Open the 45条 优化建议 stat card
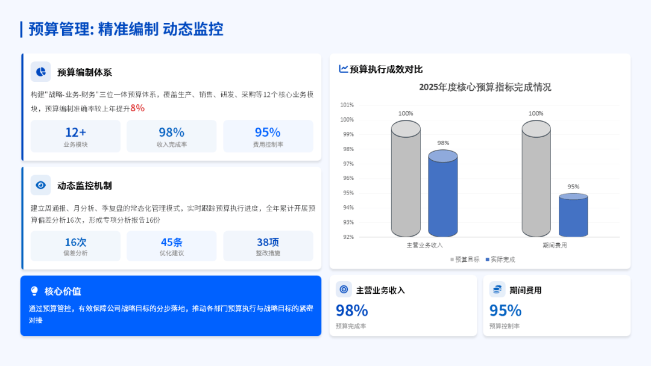 coord(171,246)
